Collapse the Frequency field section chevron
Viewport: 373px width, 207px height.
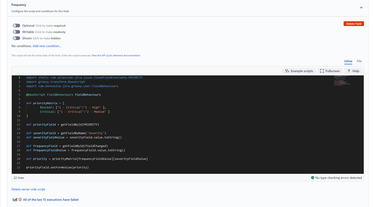point(361,7)
